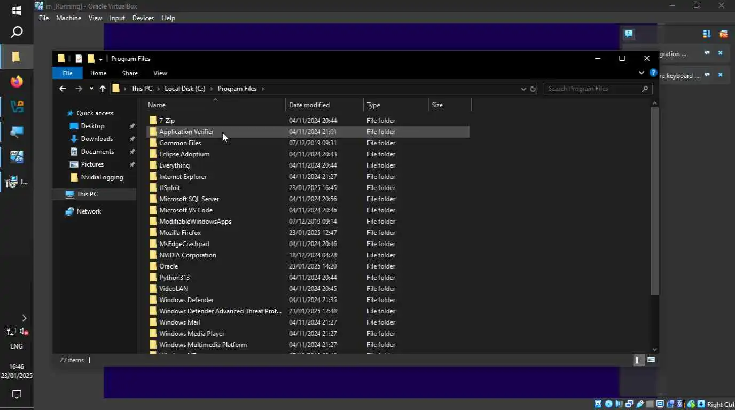The height and width of the screenshot is (410, 735).
Task: Select the VideoLAN folder
Action: [x=308, y=289]
